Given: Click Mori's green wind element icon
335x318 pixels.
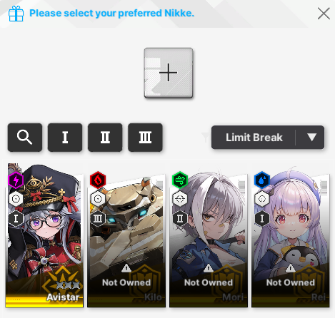Looking at the screenshot, I should [x=180, y=180].
